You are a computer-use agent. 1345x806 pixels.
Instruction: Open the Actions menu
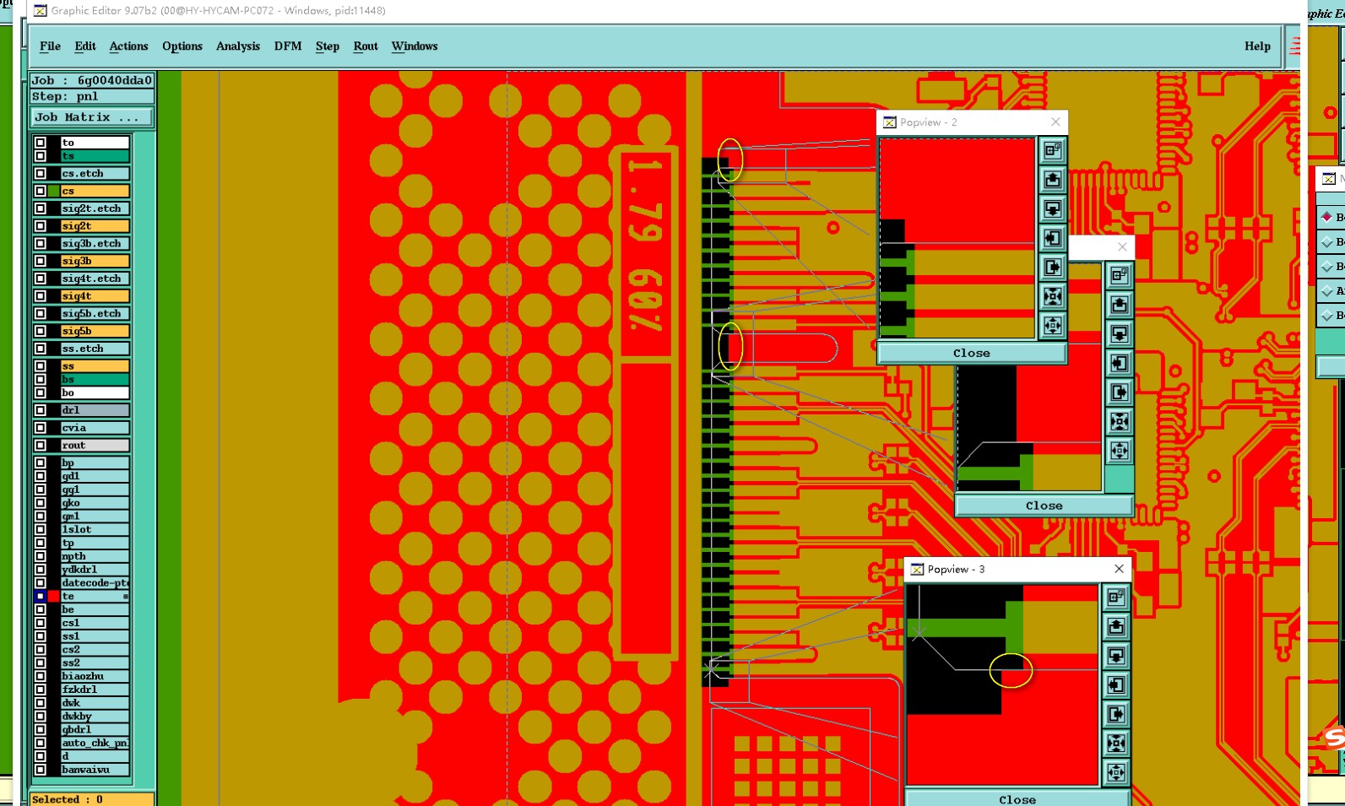128,46
